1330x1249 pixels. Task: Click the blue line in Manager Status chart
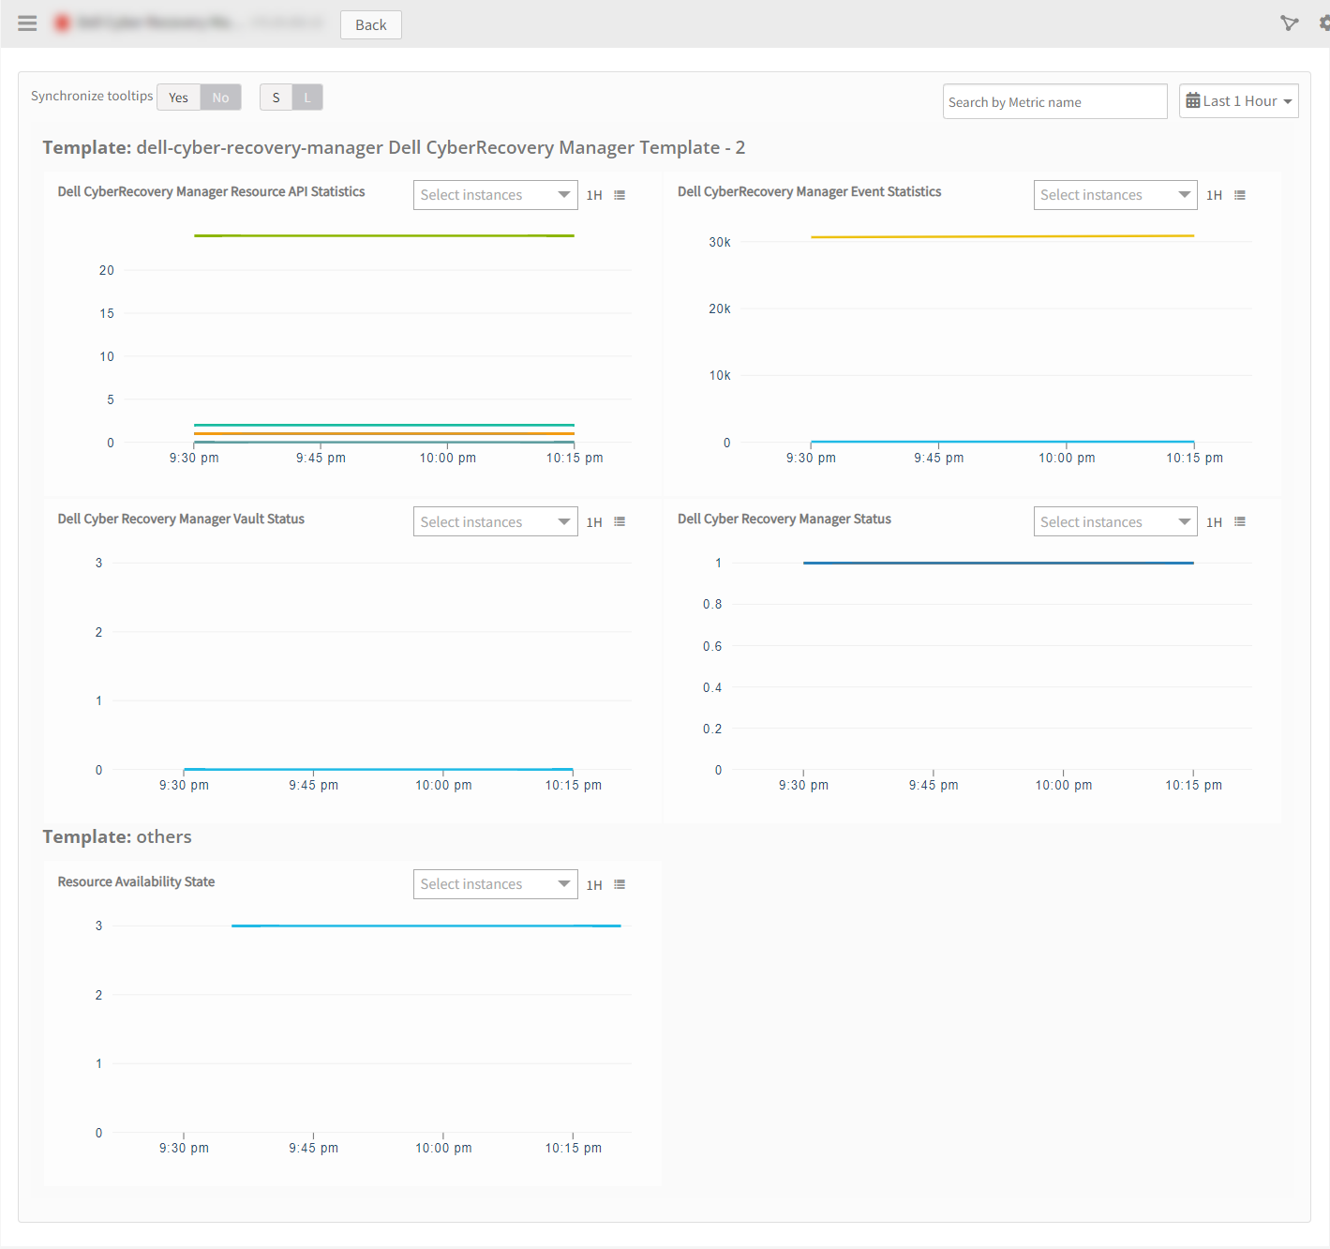coord(998,563)
